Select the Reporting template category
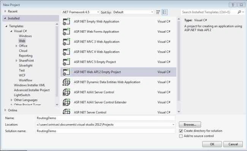Image resolution: width=247 pixels, height=151 pixels. pyautogui.click(x=25, y=56)
